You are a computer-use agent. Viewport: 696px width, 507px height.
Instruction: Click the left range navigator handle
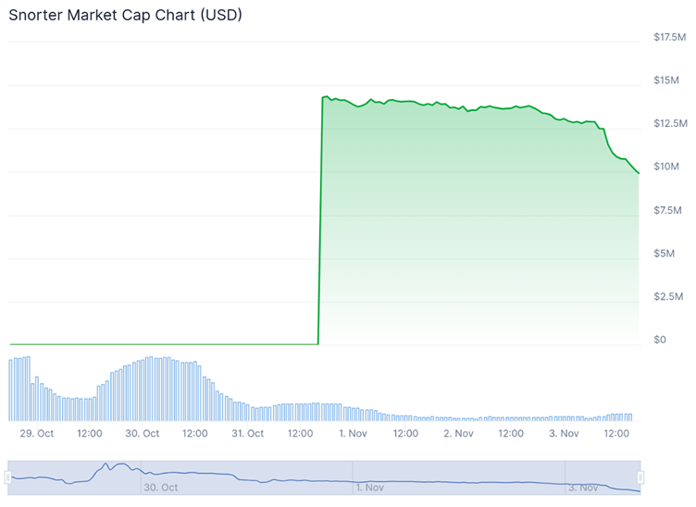click(x=8, y=477)
